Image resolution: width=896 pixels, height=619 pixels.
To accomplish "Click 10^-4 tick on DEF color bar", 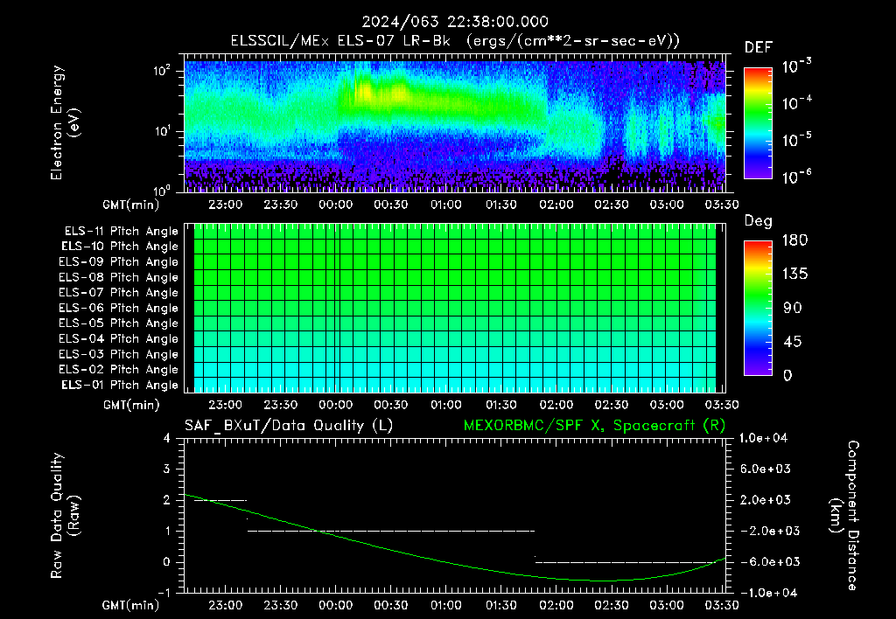I will 796,103.
